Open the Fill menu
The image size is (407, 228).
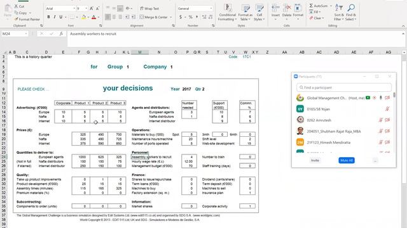315,12
